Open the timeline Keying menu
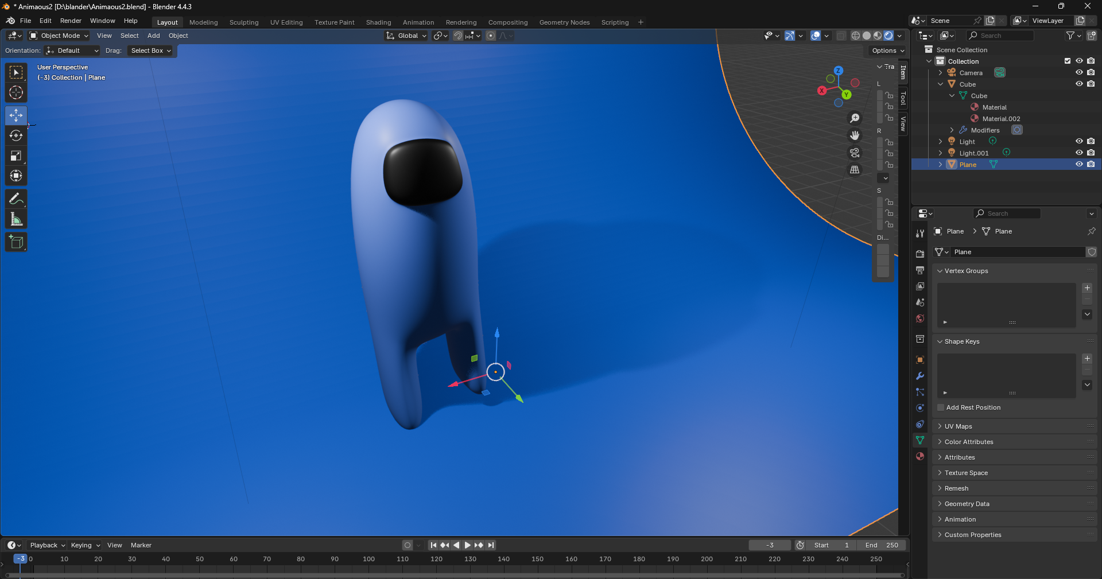The width and height of the screenshot is (1102, 579). (85, 545)
